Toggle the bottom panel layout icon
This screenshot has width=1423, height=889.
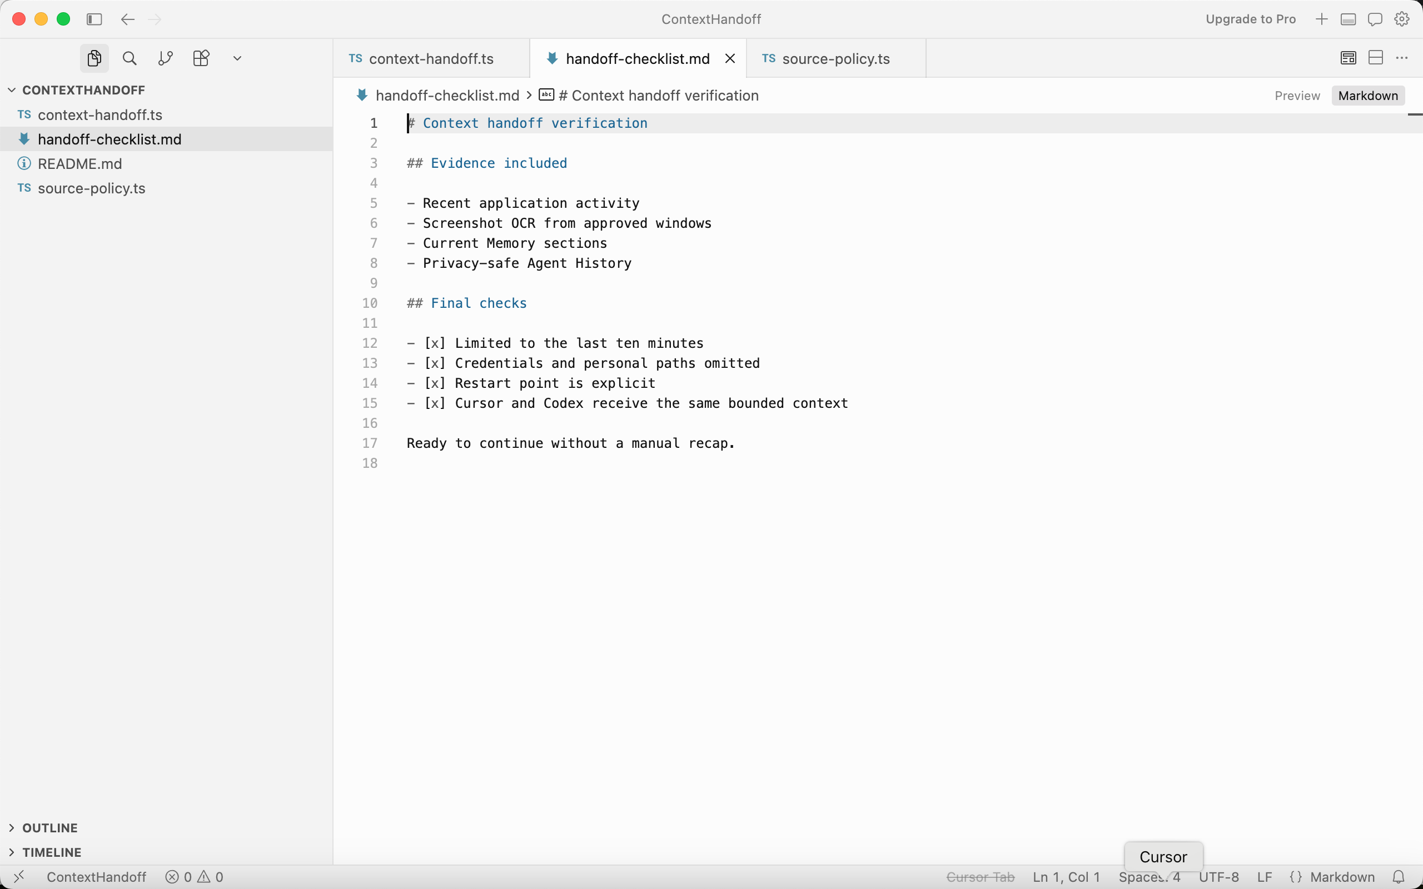point(1348,19)
